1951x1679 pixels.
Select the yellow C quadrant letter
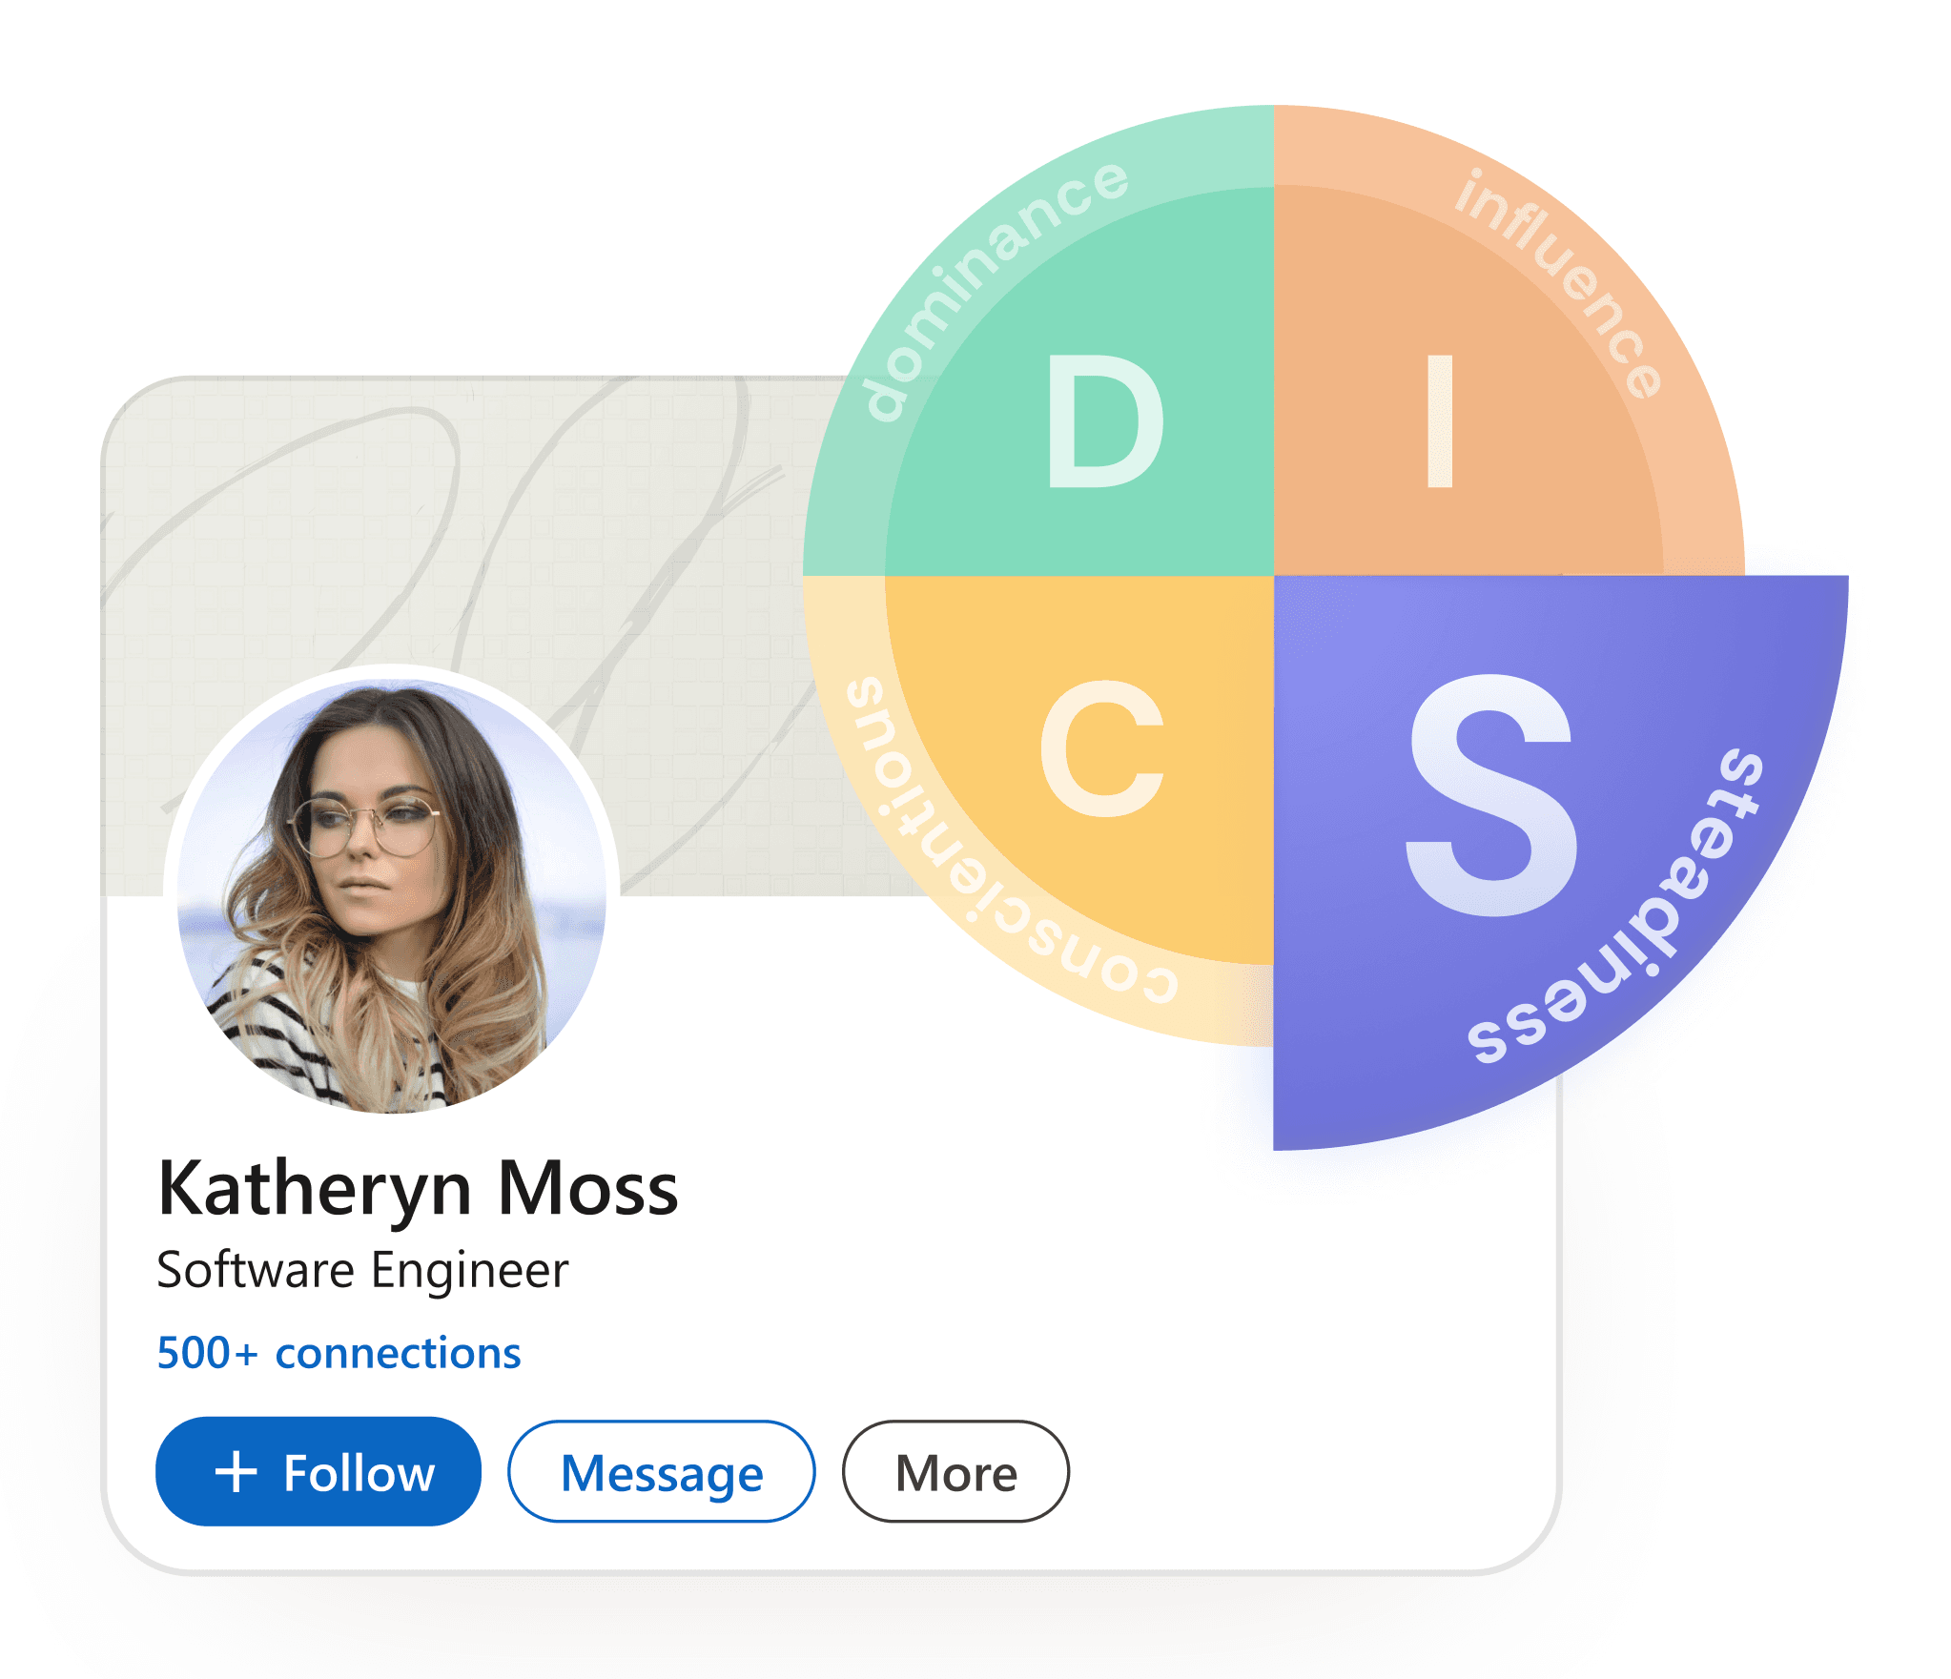click(x=1102, y=749)
